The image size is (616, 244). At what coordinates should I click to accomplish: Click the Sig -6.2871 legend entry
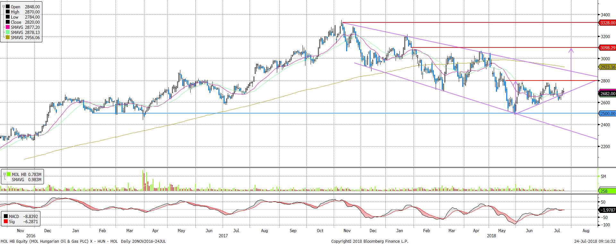[23, 222]
